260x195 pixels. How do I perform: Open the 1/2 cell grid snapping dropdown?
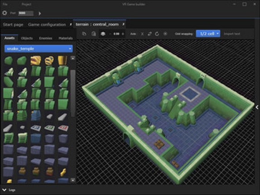click(208, 34)
